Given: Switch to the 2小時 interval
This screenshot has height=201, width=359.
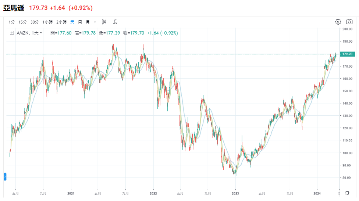Looking at the screenshot, I should tap(61, 22).
